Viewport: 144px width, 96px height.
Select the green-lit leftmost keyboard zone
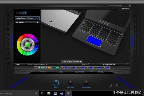(x=87, y=26)
